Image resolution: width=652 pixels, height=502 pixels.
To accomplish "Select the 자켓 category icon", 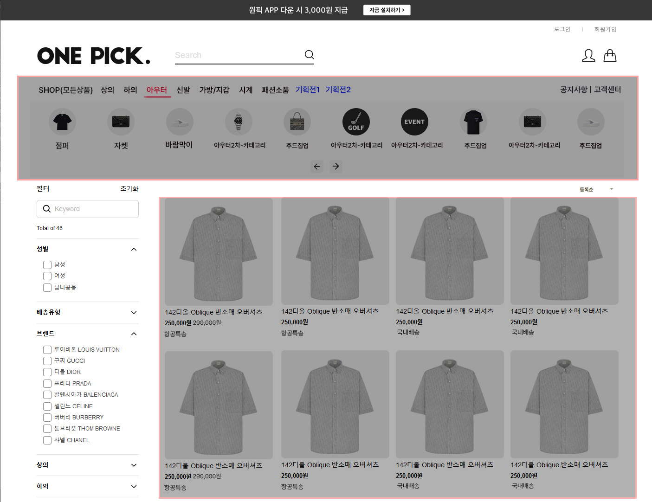I will pos(121,122).
